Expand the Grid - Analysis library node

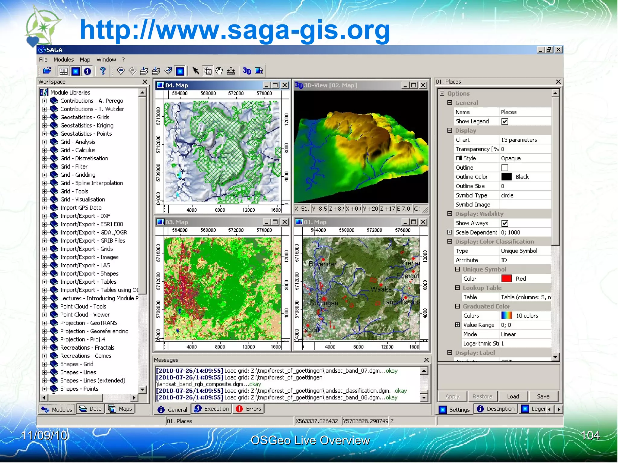click(x=44, y=142)
